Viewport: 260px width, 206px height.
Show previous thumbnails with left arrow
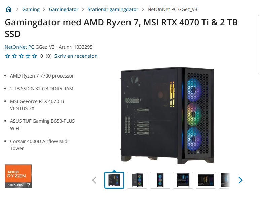[94, 180]
